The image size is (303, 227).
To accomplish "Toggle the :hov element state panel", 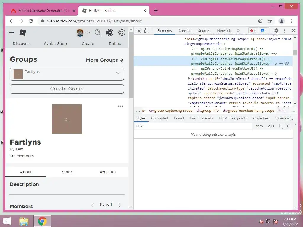I will 259,126.
